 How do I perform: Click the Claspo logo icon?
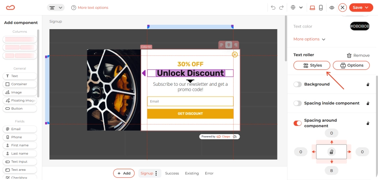(x=10, y=8)
